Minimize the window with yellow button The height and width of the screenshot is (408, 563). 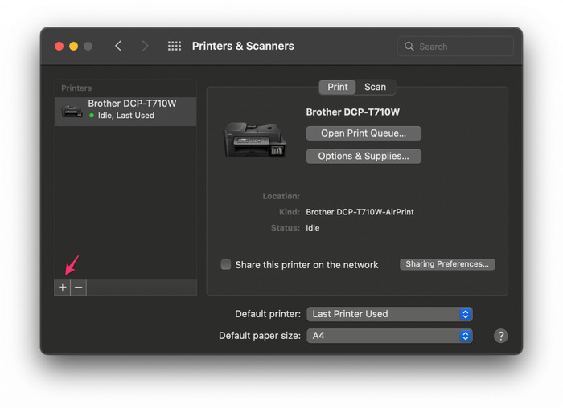tap(74, 47)
